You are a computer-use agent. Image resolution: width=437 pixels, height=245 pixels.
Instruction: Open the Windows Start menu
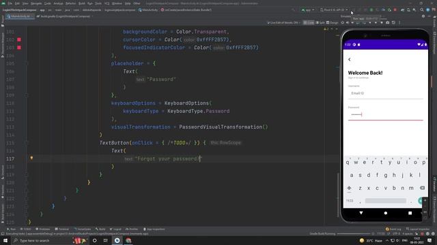click(5, 240)
